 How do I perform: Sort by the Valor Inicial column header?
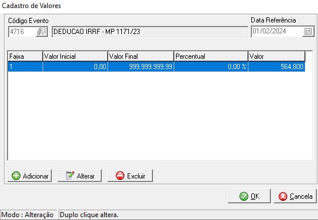point(75,56)
